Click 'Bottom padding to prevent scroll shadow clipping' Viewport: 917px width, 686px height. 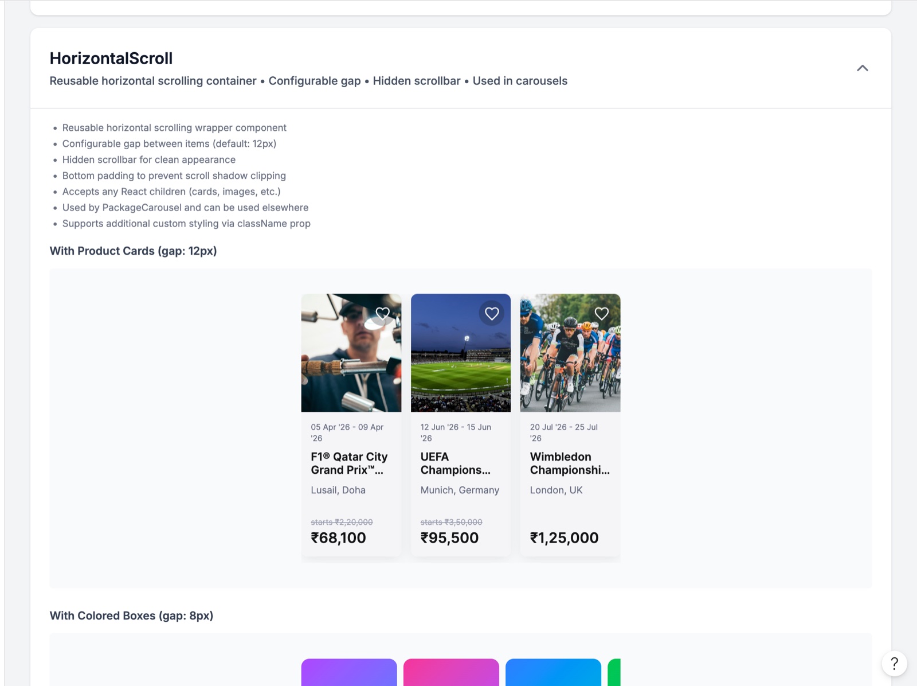click(x=174, y=176)
